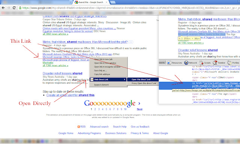Open 'Create an email alert for shared this'
The height and width of the screenshot is (150, 240).
click(x=70, y=95)
